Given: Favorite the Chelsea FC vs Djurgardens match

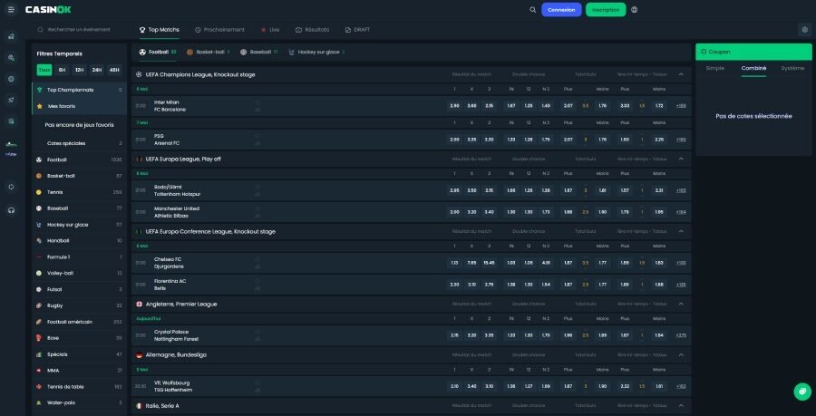Looking at the screenshot, I should [257, 259].
